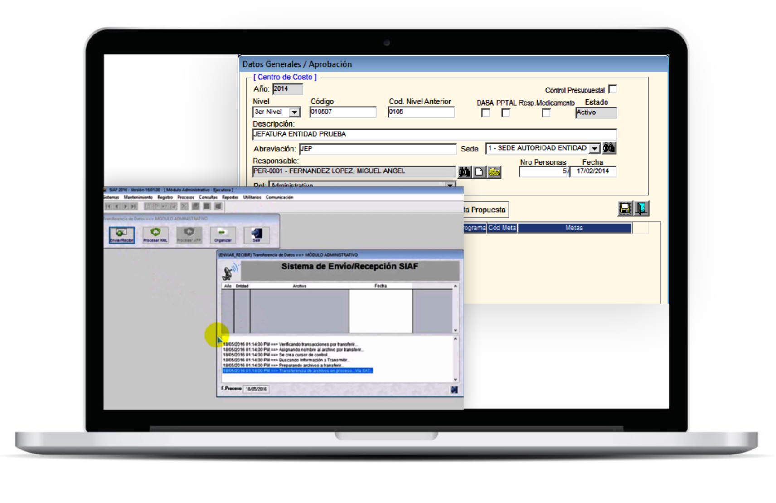776x503 pixels.
Task: Toggle the Resp. Medicamento checkbox
Action: tap(546, 112)
